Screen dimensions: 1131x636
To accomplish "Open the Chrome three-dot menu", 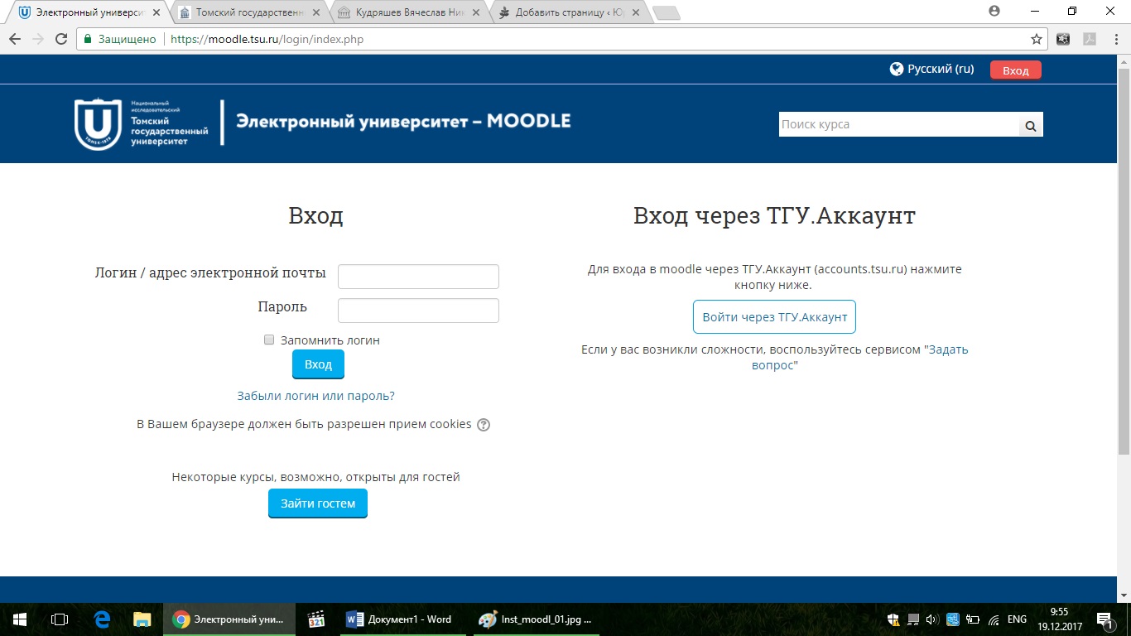I will pos(1116,39).
